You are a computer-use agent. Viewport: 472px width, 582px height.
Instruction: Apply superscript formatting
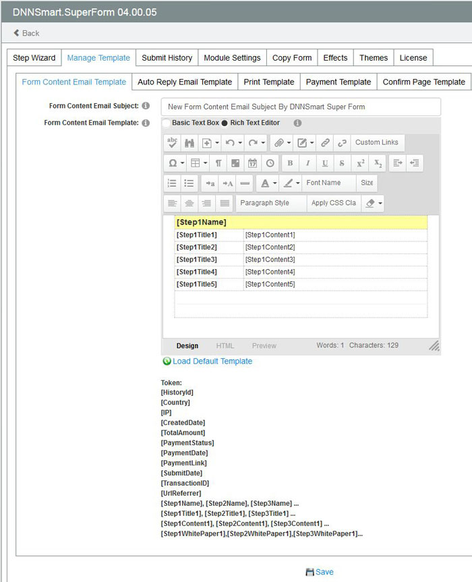pos(360,163)
